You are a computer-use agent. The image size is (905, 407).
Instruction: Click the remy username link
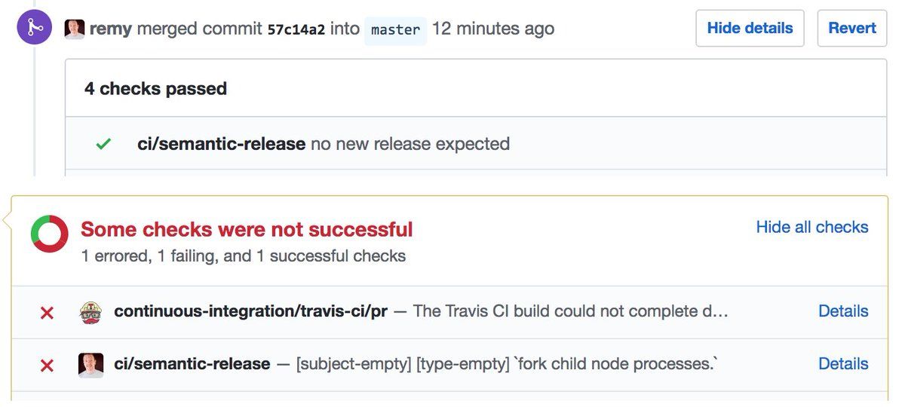[111, 29]
